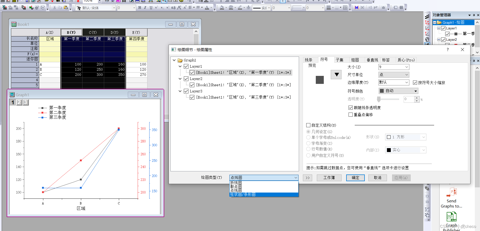The width and height of the screenshot is (480, 231).
Task: Click the Italic formatting icon
Action: click(145, 8)
